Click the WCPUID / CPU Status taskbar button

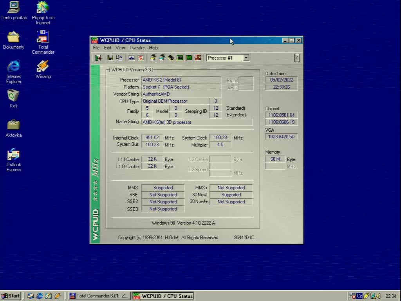[x=163, y=296]
